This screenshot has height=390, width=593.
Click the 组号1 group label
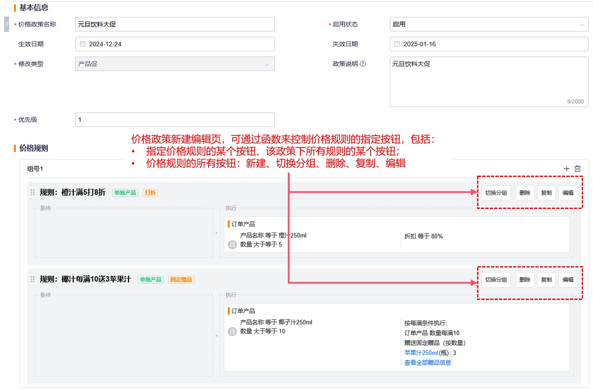(x=35, y=169)
